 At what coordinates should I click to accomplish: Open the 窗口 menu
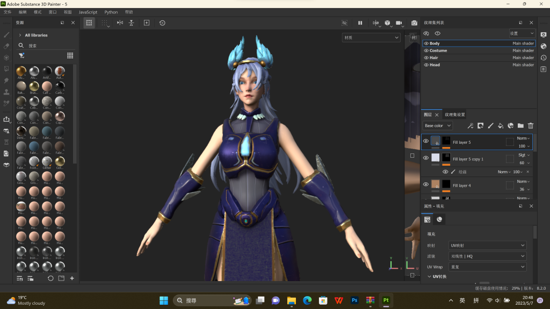point(53,12)
